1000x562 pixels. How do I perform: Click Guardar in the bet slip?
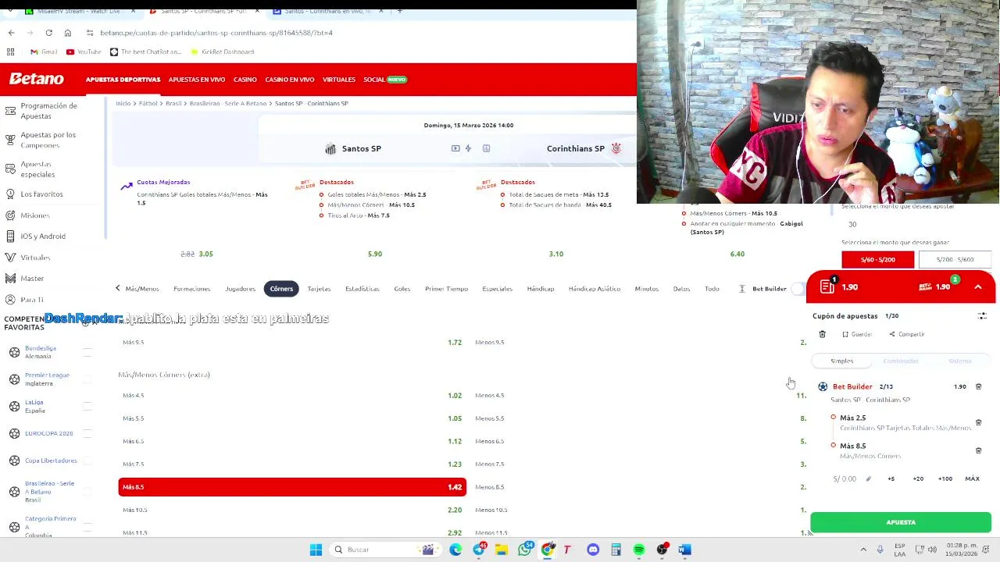point(857,334)
